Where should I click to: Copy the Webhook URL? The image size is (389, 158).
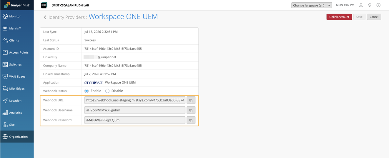point(191,101)
